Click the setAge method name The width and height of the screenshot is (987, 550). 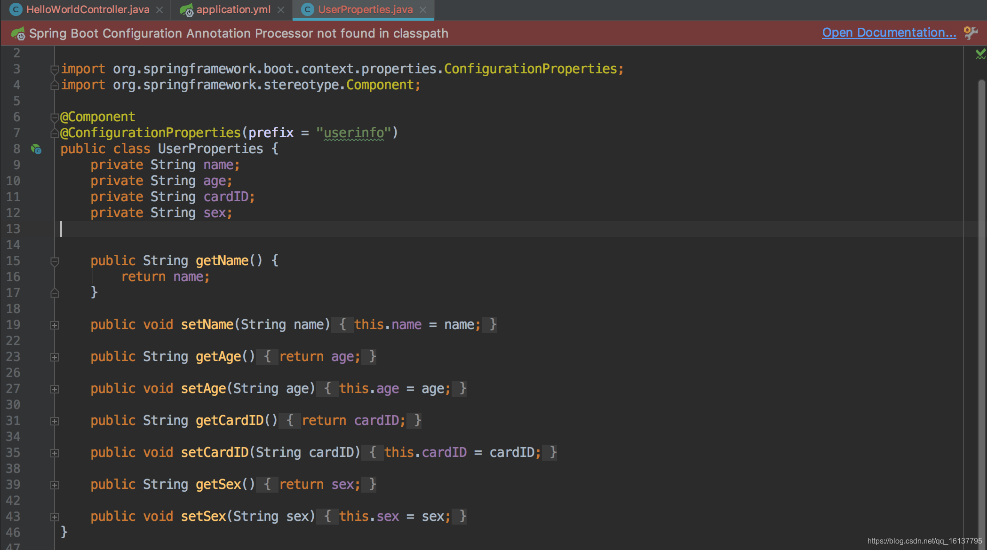tap(203, 389)
